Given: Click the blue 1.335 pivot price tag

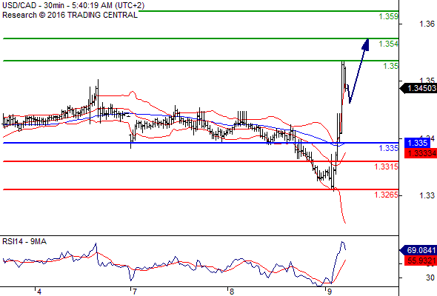Looking at the screenshot, I should 417,143.
